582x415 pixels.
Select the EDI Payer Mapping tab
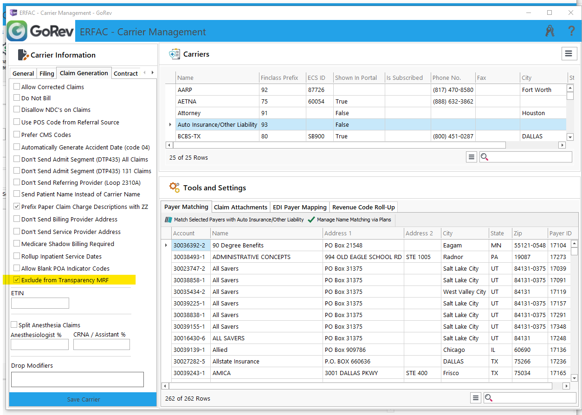pos(300,207)
